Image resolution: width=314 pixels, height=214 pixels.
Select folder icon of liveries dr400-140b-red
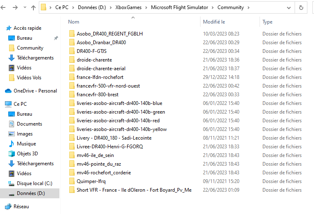(x=72, y=121)
